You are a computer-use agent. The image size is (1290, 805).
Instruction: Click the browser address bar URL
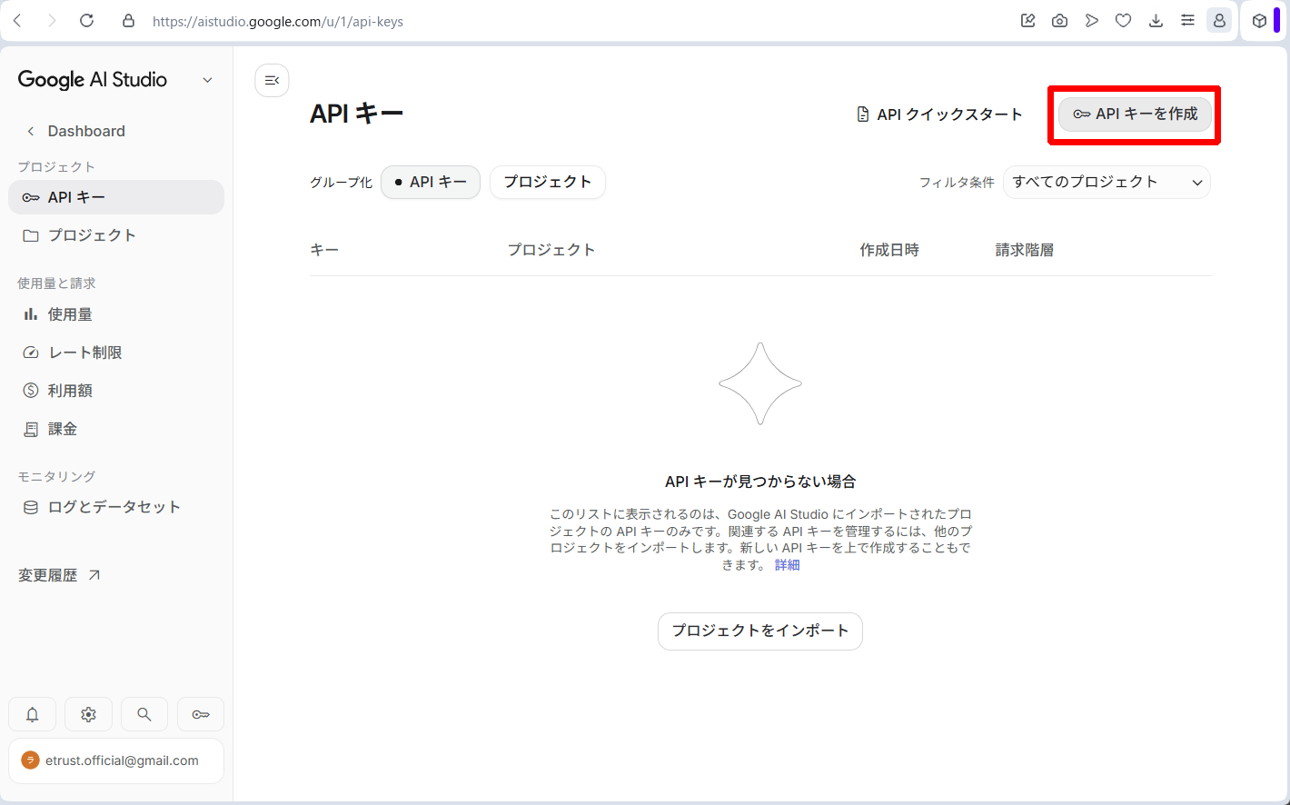(x=278, y=21)
